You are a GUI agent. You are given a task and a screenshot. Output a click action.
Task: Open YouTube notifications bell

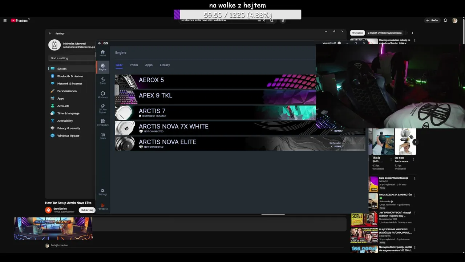[x=445, y=20]
